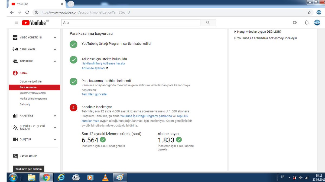
Task: Click the volume speaker tray icon
Action: (x=301, y=177)
